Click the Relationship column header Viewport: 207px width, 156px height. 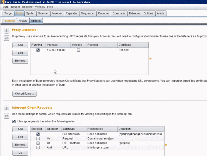(x=102, y=129)
